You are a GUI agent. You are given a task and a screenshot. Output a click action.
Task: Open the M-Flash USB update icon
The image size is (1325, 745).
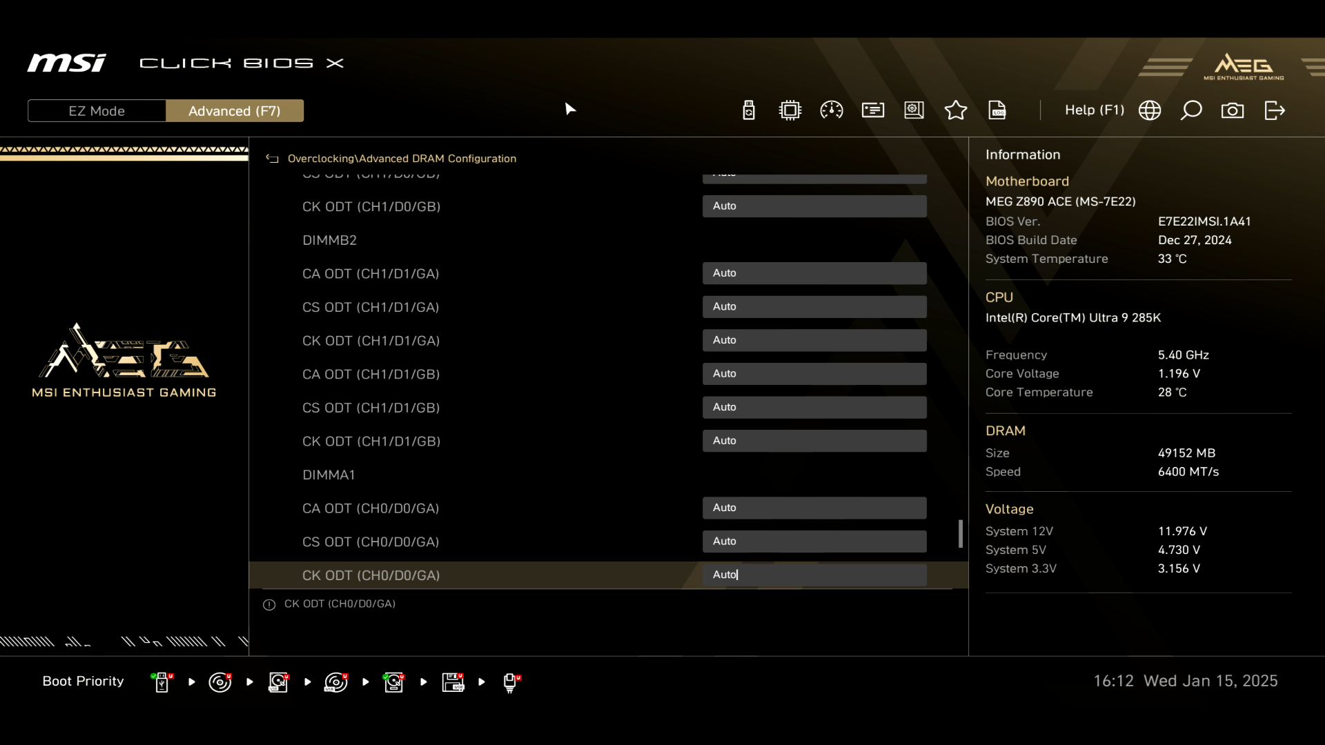pos(749,110)
